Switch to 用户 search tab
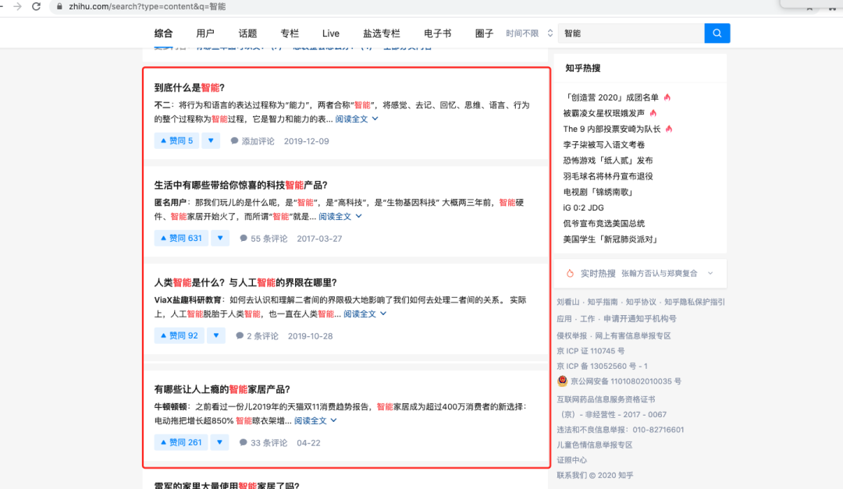The width and height of the screenshot is (843, 489). tap(205, 34)
